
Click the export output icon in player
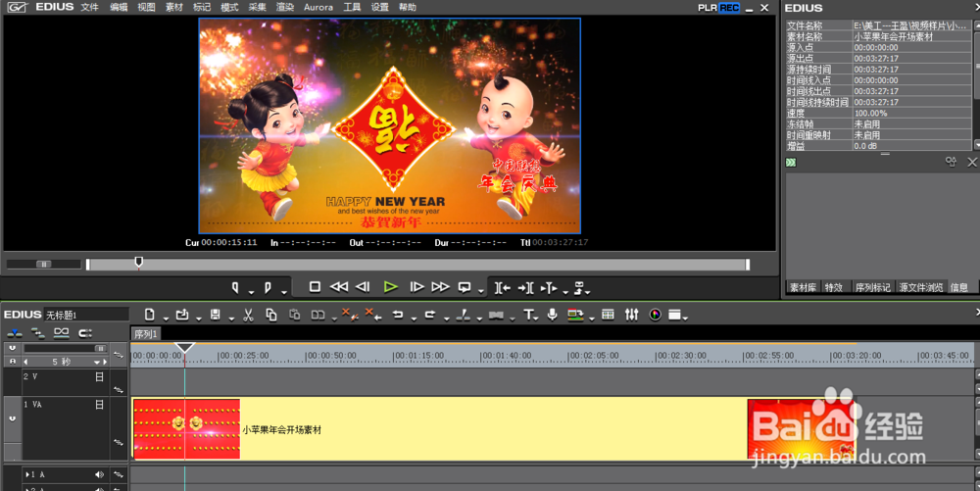click(x=579, y=288)
